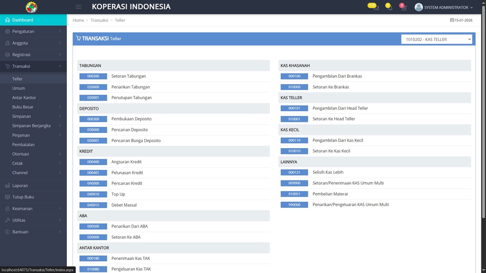The width and height of the screenshot is (486, 273).
Task: Select Antar Kantor in the sidebar
Action: [24, 98]
